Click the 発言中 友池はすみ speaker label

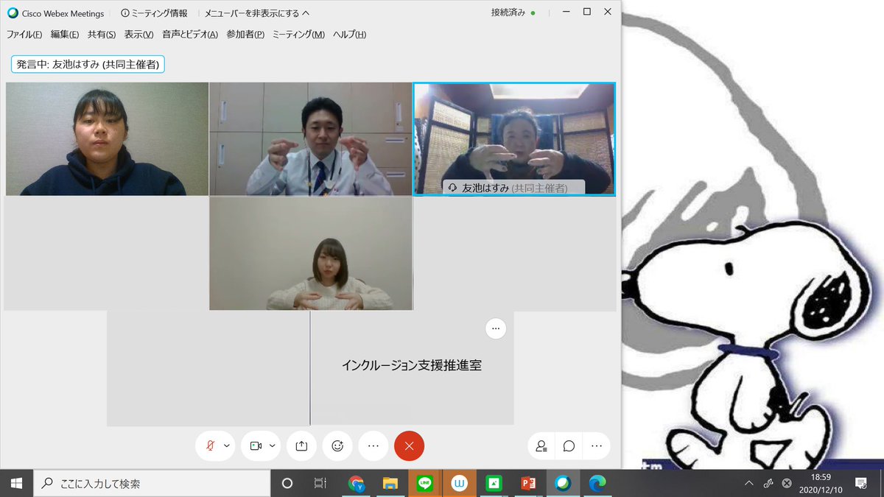pos(88,64)
